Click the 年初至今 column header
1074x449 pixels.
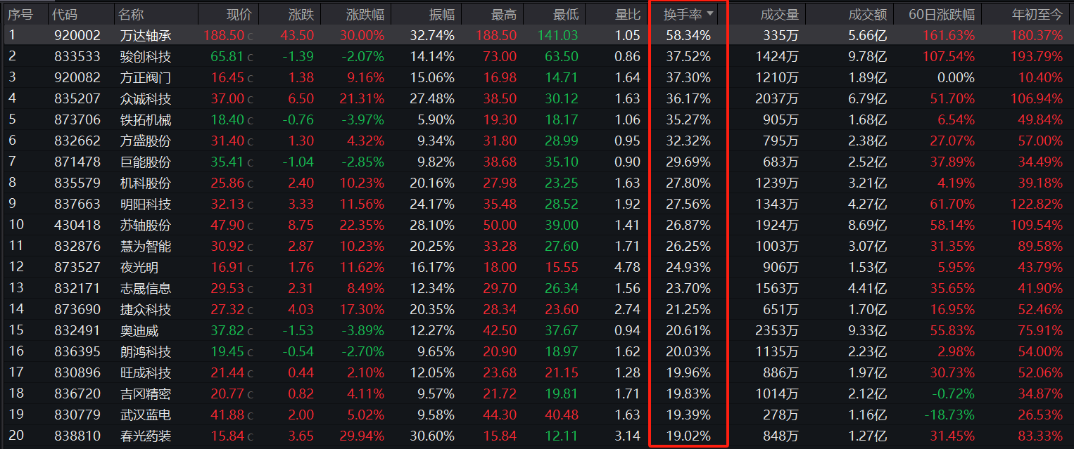[x=1037, y=15]
